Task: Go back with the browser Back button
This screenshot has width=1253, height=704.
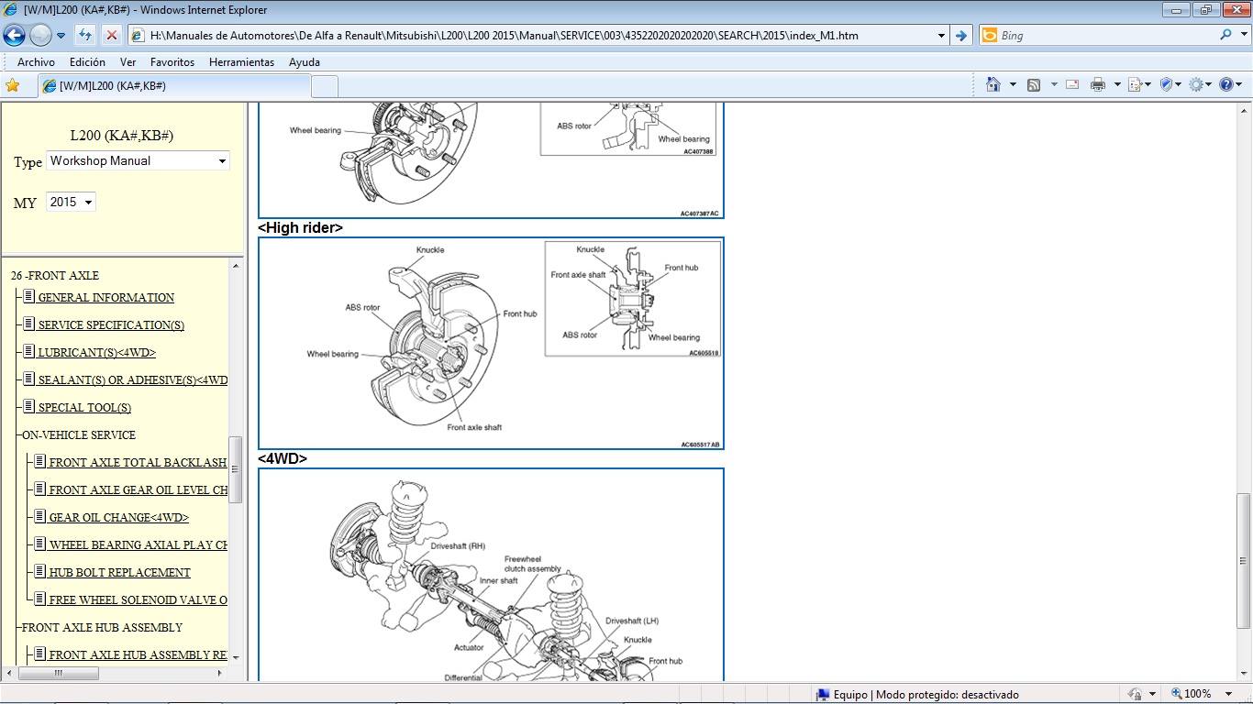Action: (14, 36)
